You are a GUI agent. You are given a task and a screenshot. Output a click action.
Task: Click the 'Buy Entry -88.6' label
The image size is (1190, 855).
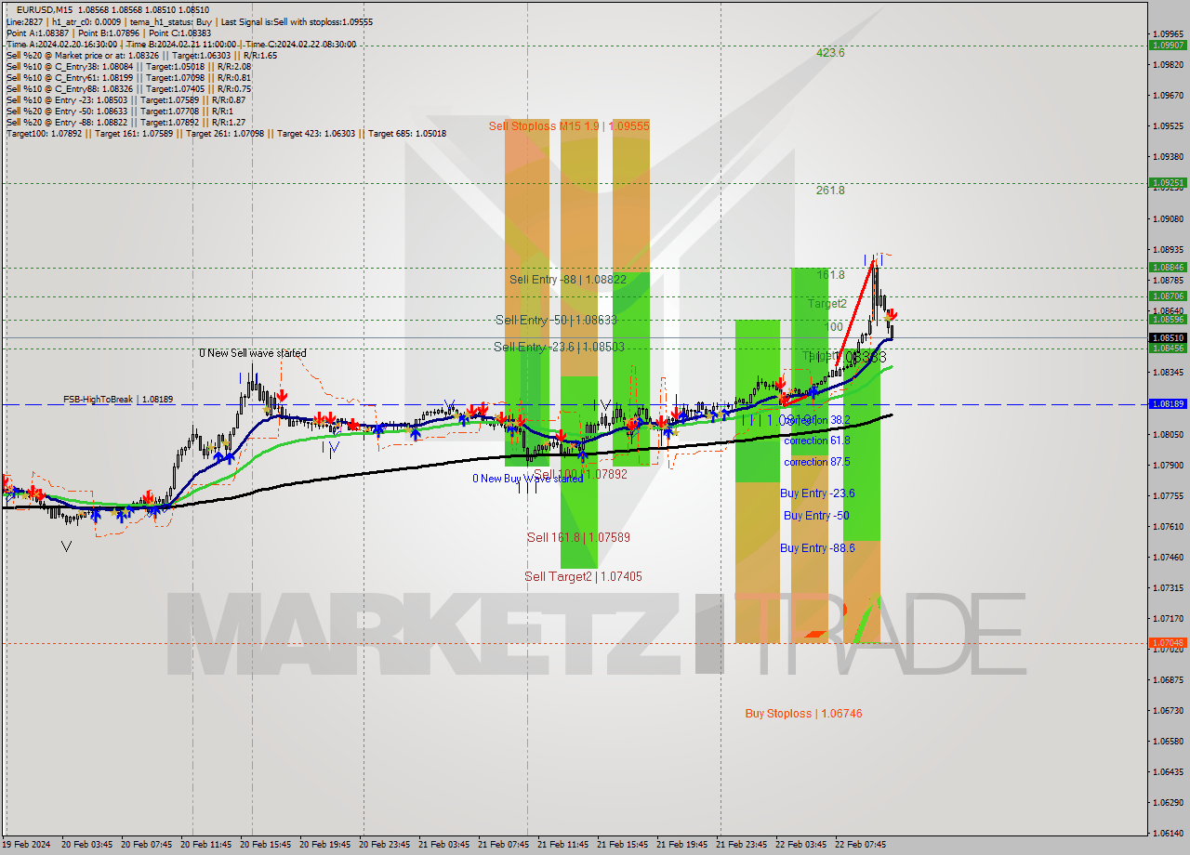(817, 548)
